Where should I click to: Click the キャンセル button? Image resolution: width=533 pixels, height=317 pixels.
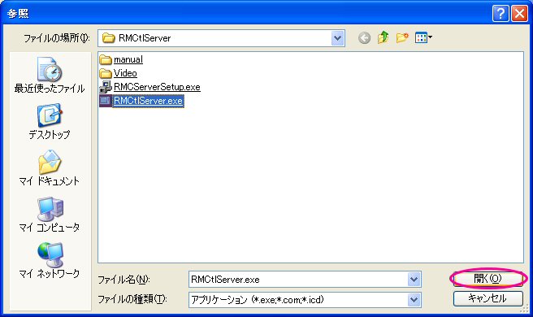(487, 298)
